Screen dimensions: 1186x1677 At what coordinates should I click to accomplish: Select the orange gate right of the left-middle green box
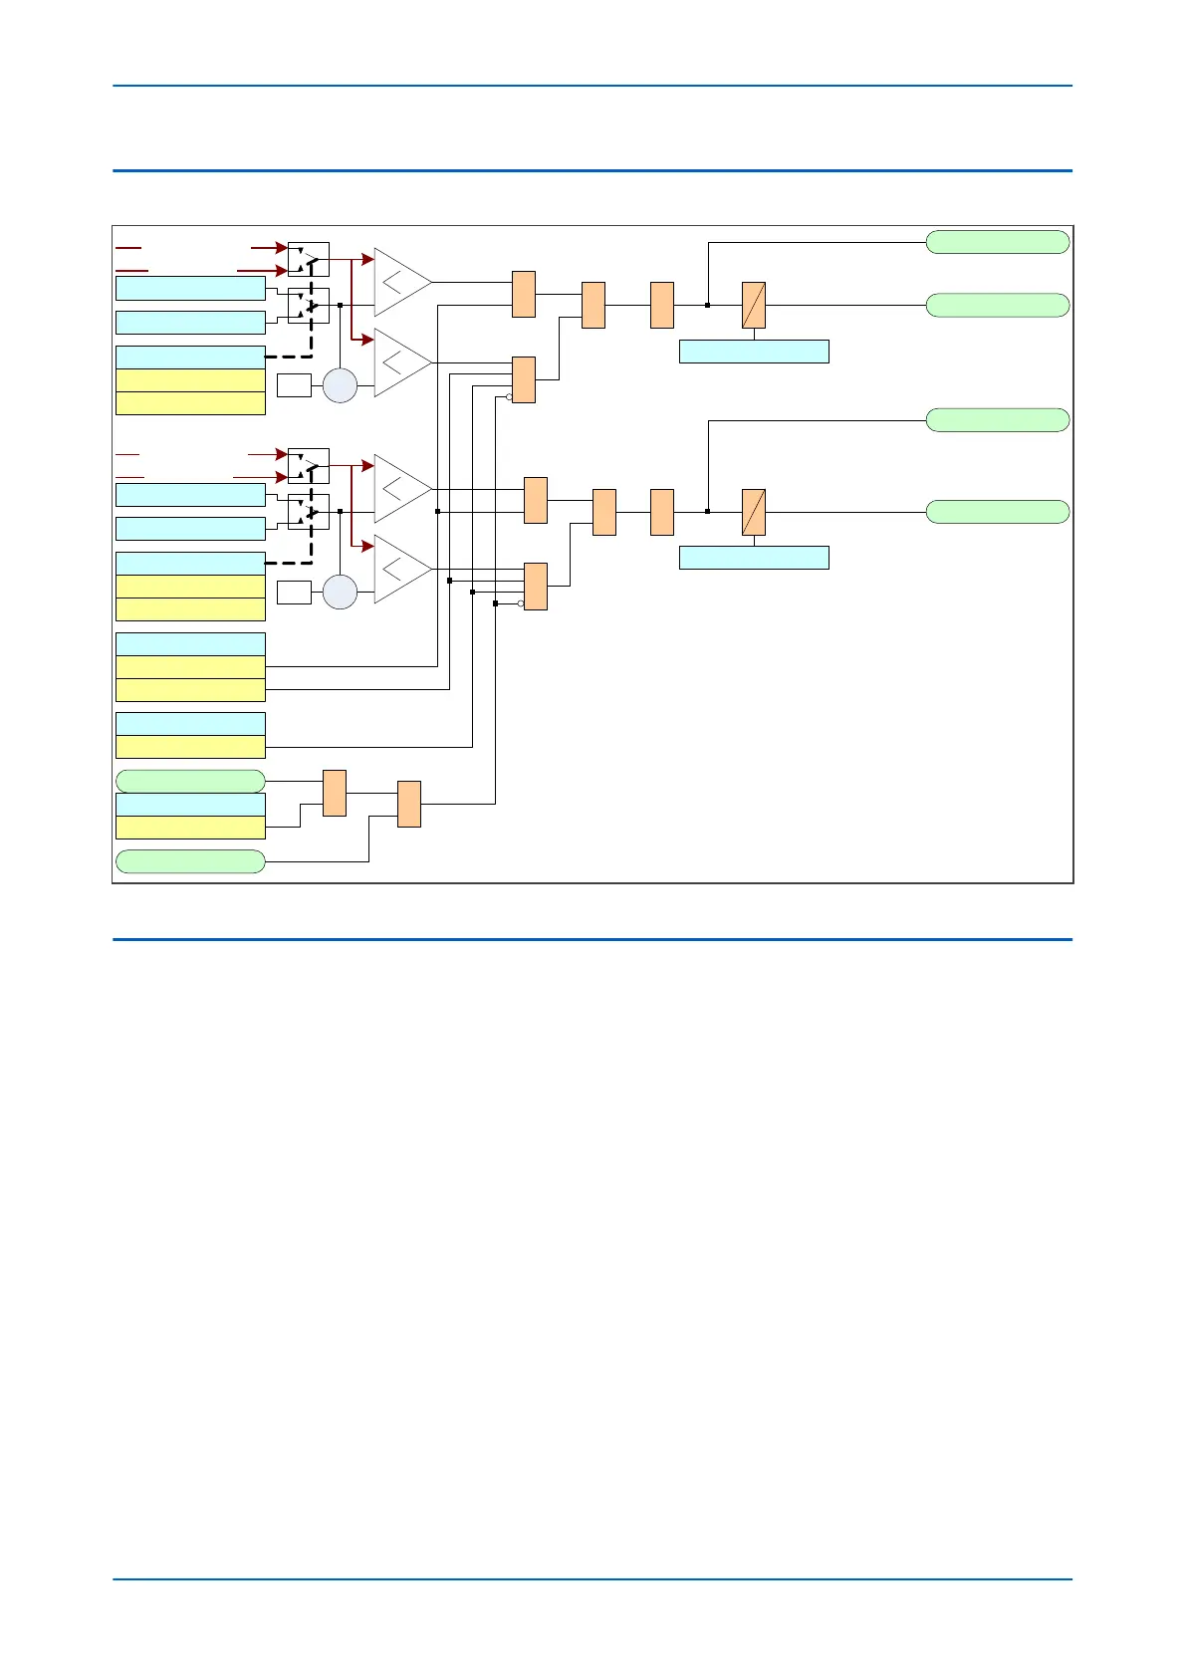[335, 793]
